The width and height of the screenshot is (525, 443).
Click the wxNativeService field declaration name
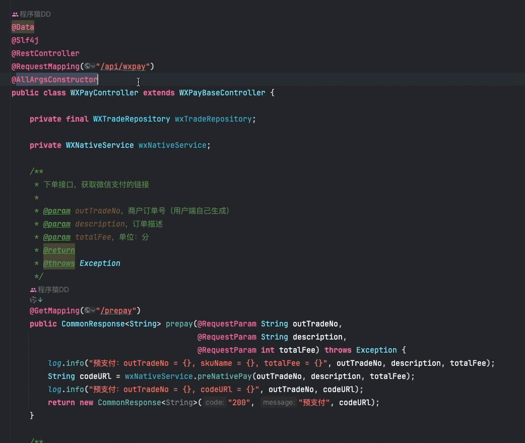172,145
